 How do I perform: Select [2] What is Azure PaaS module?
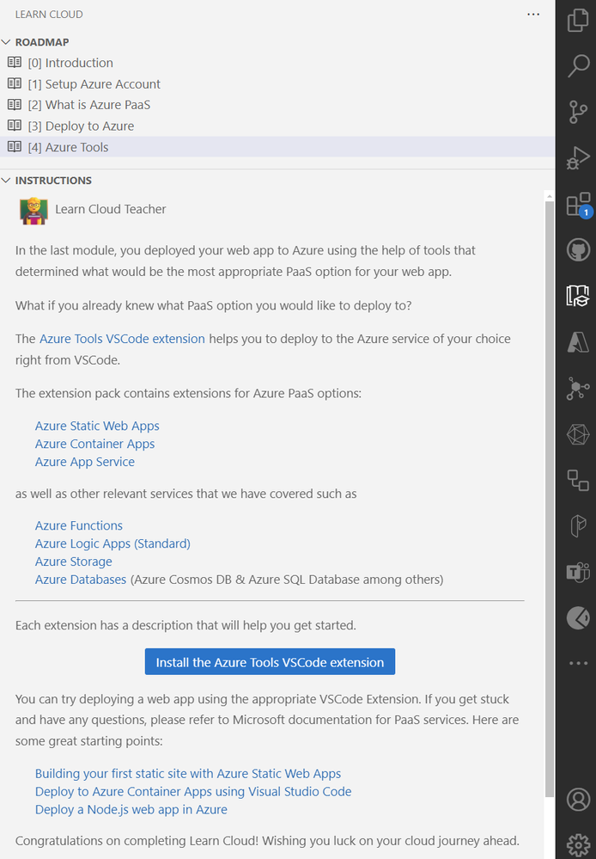[277, 105]
